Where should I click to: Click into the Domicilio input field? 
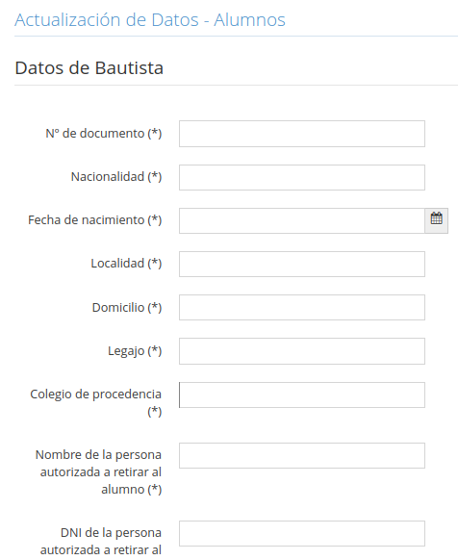point(302,308)
